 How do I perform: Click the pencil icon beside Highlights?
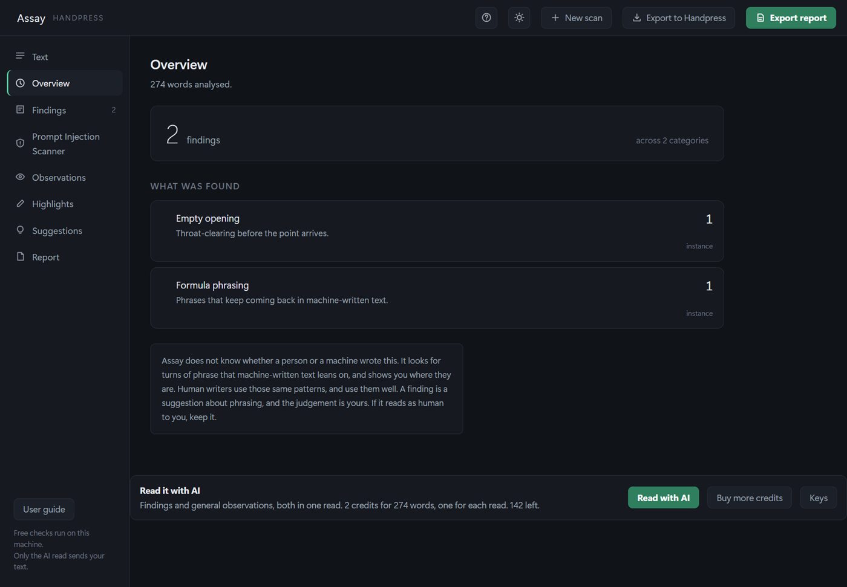tap(20, 204)
